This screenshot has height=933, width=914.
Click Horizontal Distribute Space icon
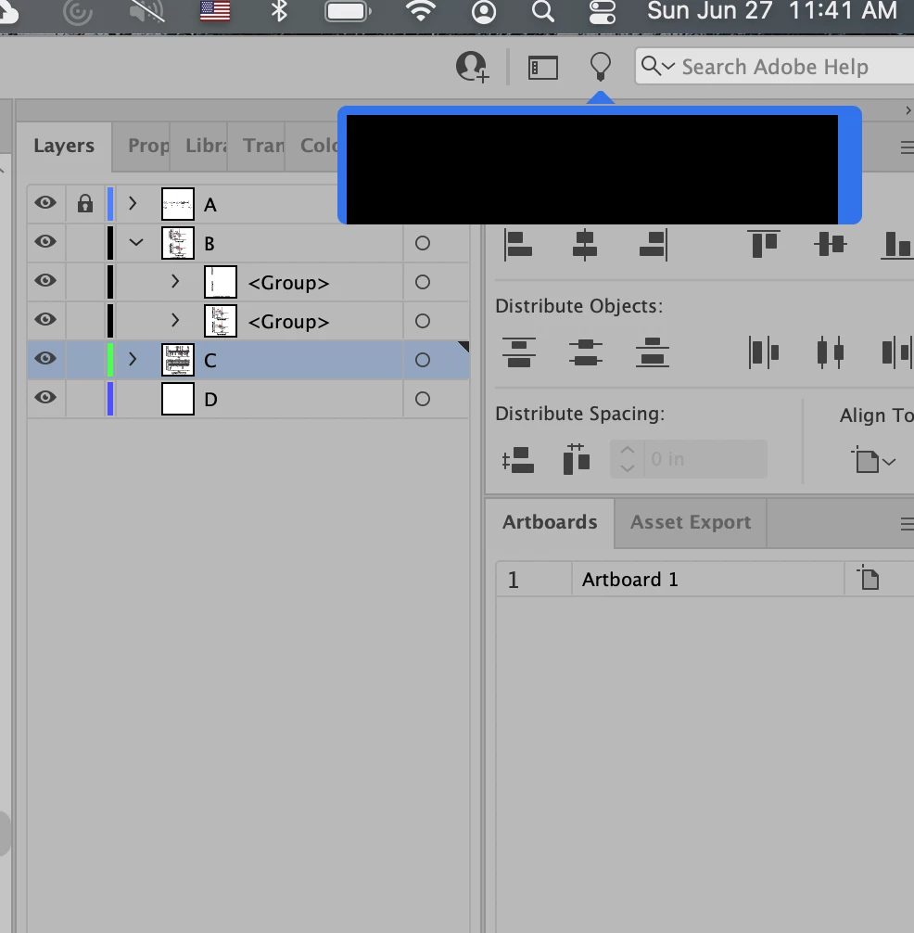577,459
